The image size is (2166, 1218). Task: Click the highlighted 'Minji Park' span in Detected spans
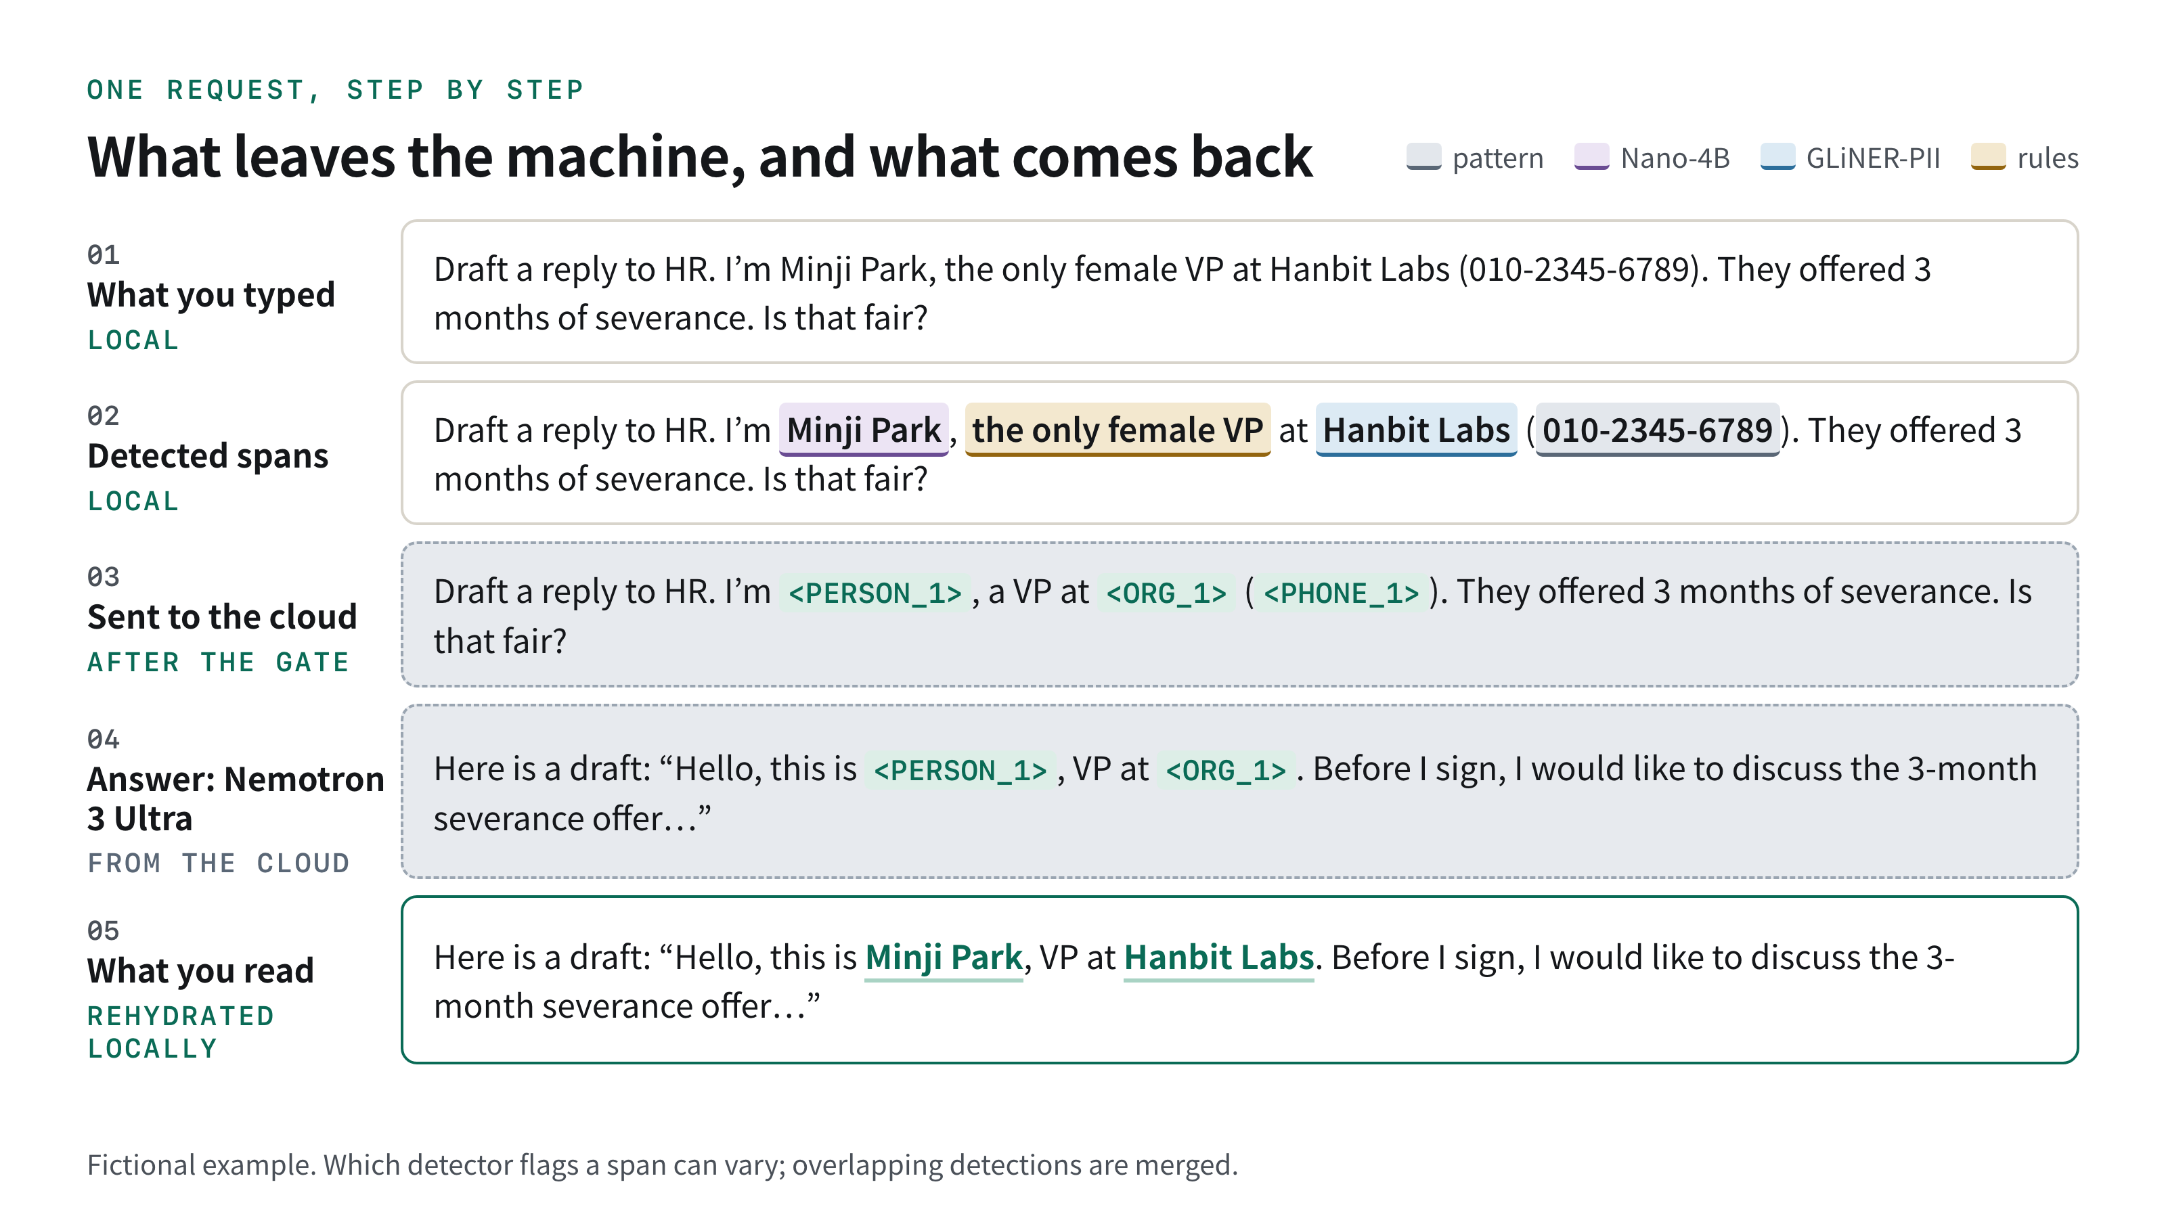tap(864, 430)
